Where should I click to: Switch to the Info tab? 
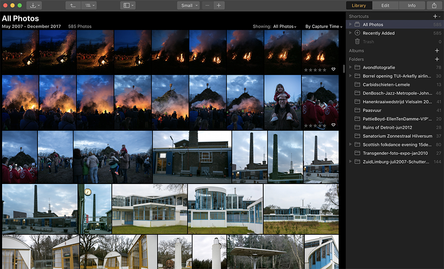[412, 6]
